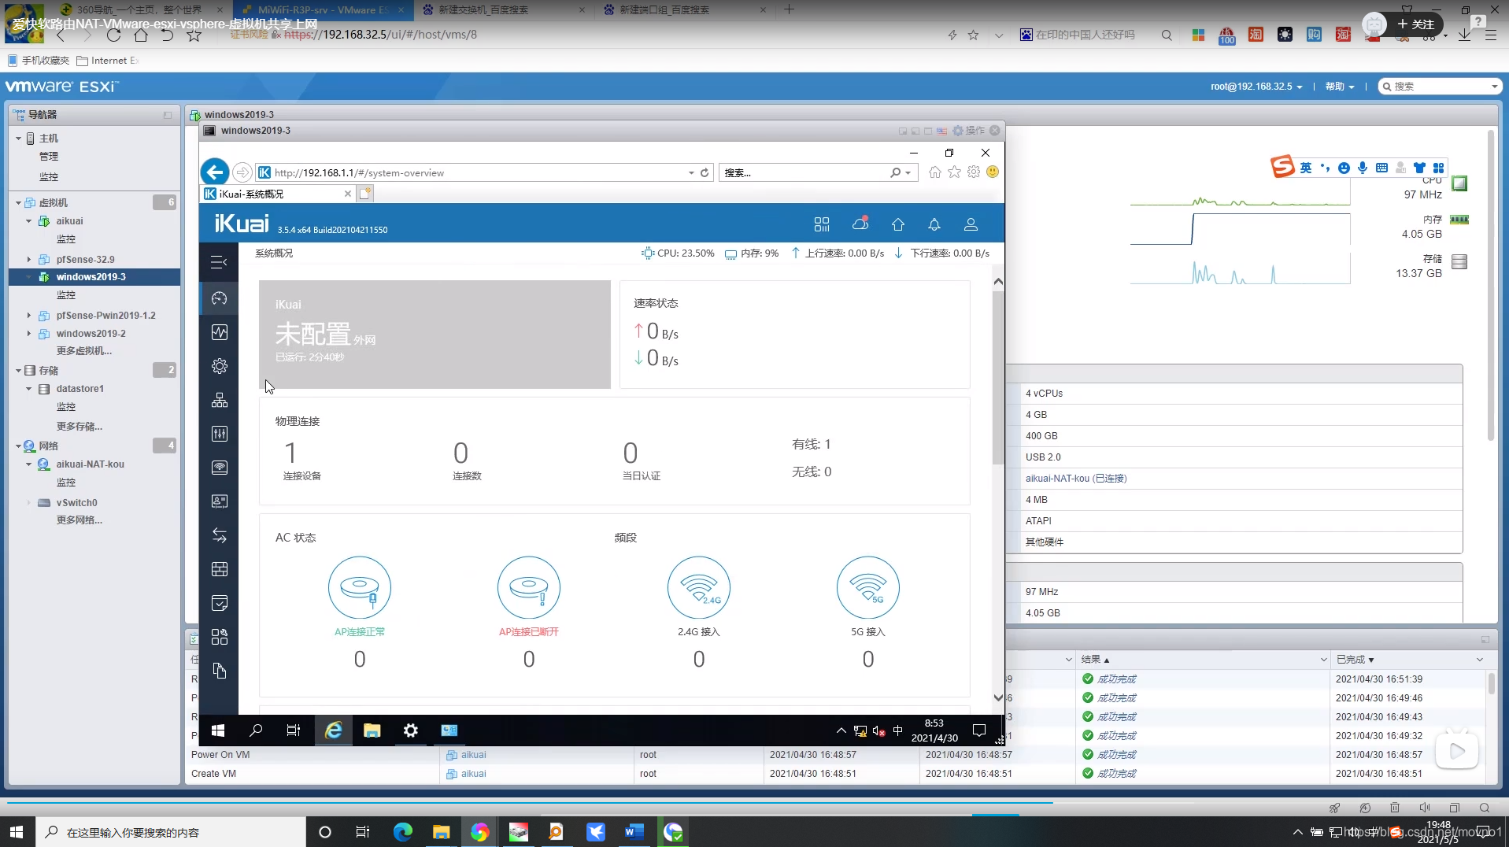Open iKuai authentication sidebar icon
1509x847 pixels.
[220, 501]
